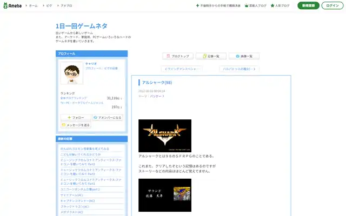Open recent article サイドアーム(AC)

(x=72, y=195)
